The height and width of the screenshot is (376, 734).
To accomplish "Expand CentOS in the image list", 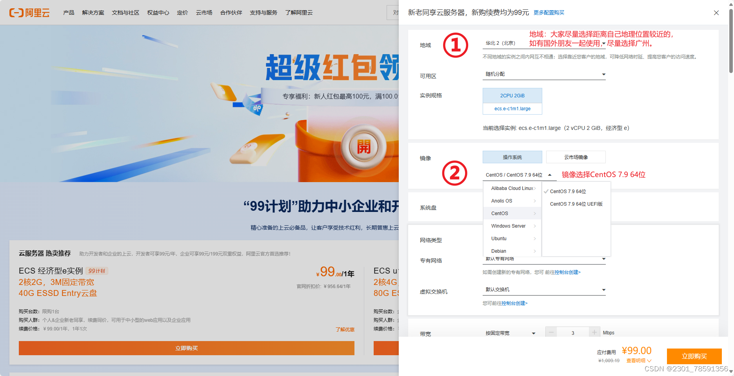I will 512,214.
